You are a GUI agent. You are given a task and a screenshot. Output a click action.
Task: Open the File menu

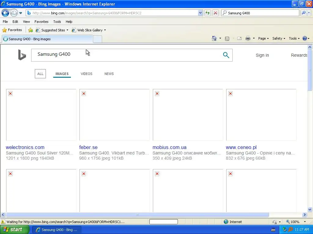[x=5, y=22]
